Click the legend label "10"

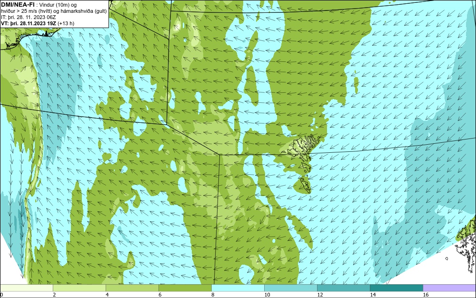[x=267, y=295]
